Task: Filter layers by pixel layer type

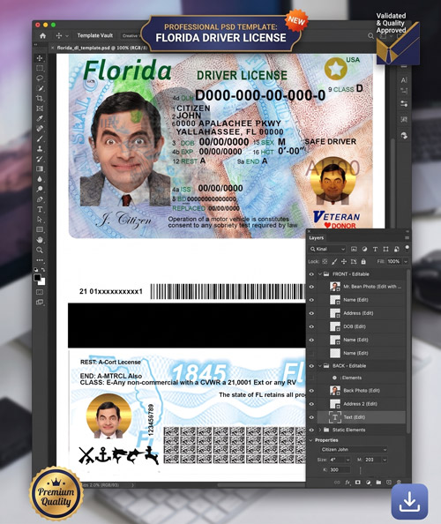Action: [354, 249]
